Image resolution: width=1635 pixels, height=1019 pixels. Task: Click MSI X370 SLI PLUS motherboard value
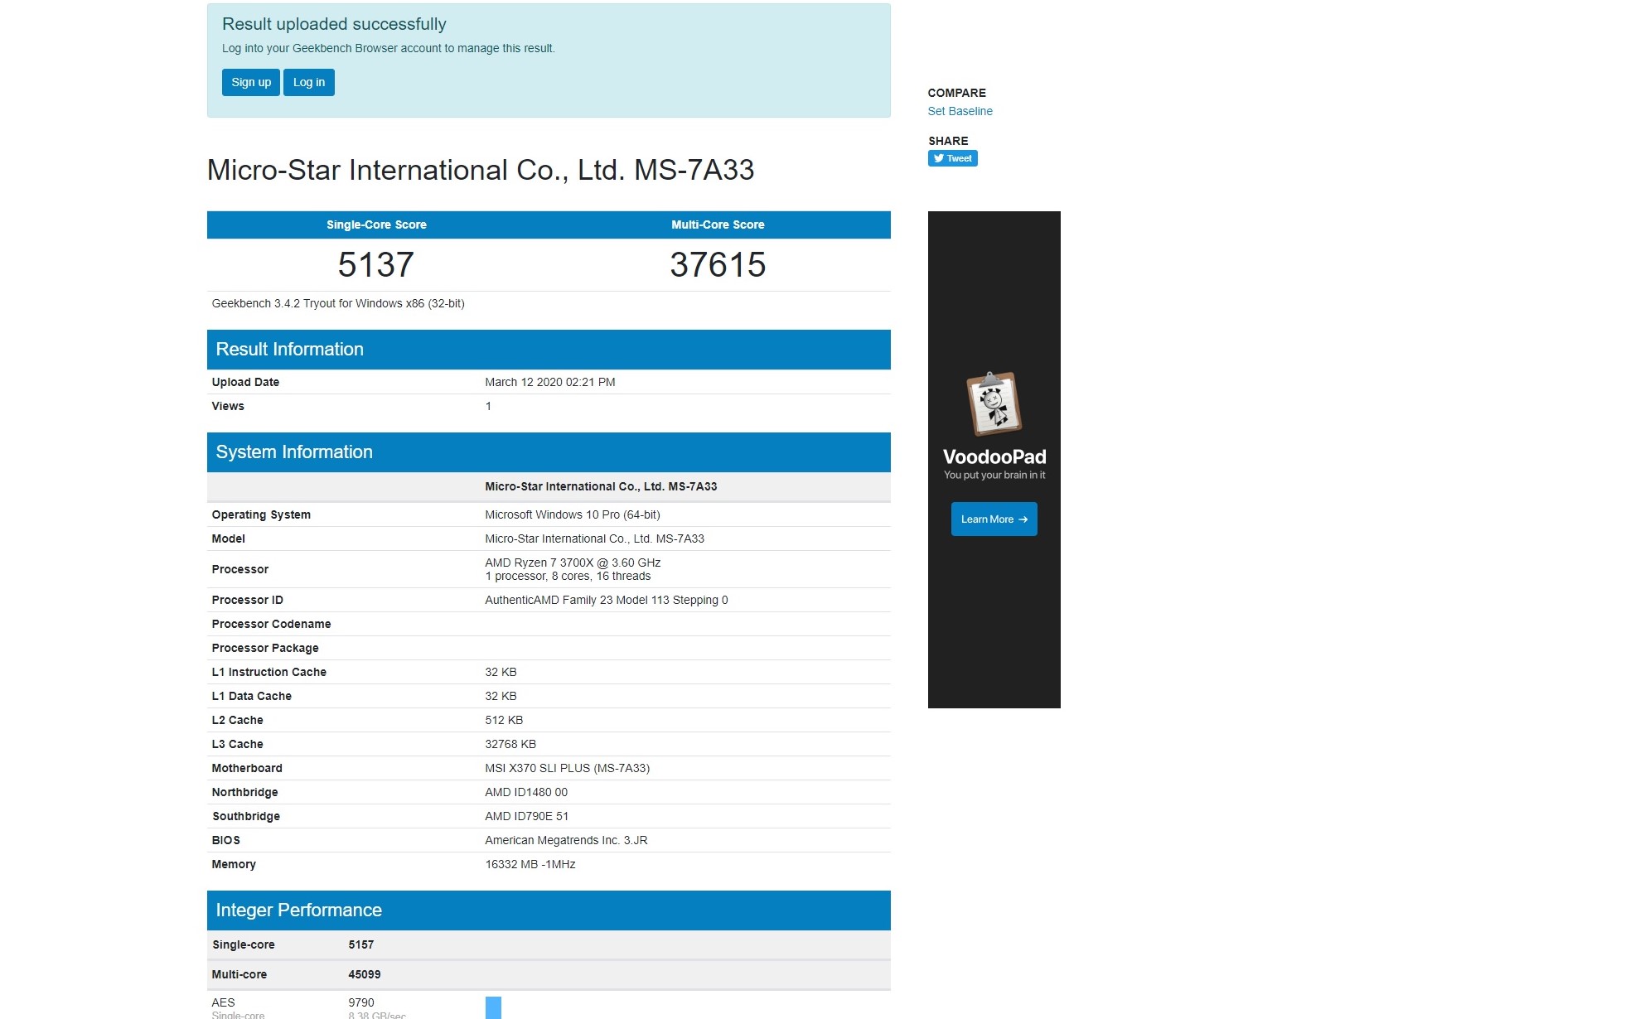(568, 768)
